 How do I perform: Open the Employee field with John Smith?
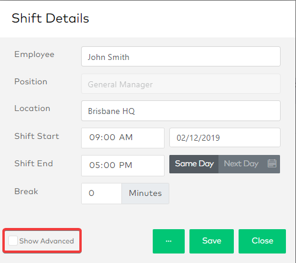[x=181, y=56]
